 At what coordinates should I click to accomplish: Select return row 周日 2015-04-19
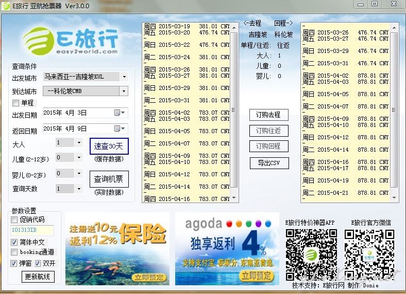pos(346,180)
